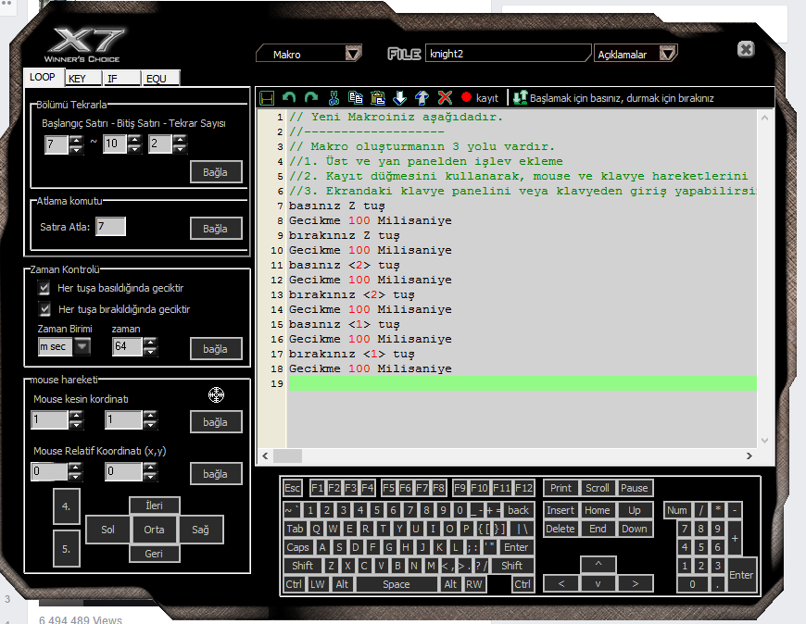This screenshot has width=806, height=624.
Task: Copy selected macro lines icon
Action: coord(355,97)
